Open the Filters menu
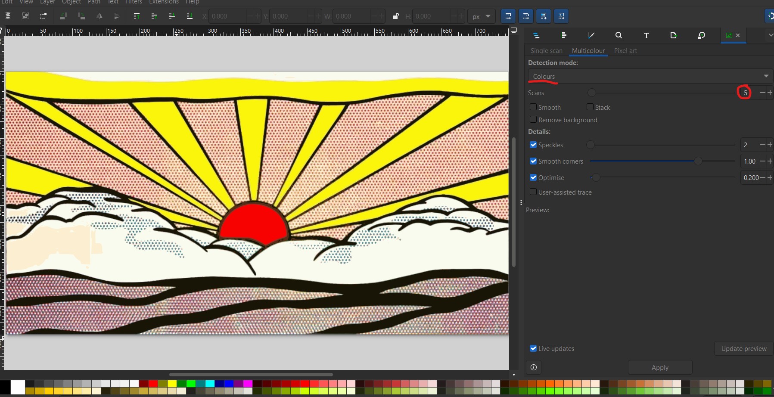This screenshot has height=397, width=774. 134,2
